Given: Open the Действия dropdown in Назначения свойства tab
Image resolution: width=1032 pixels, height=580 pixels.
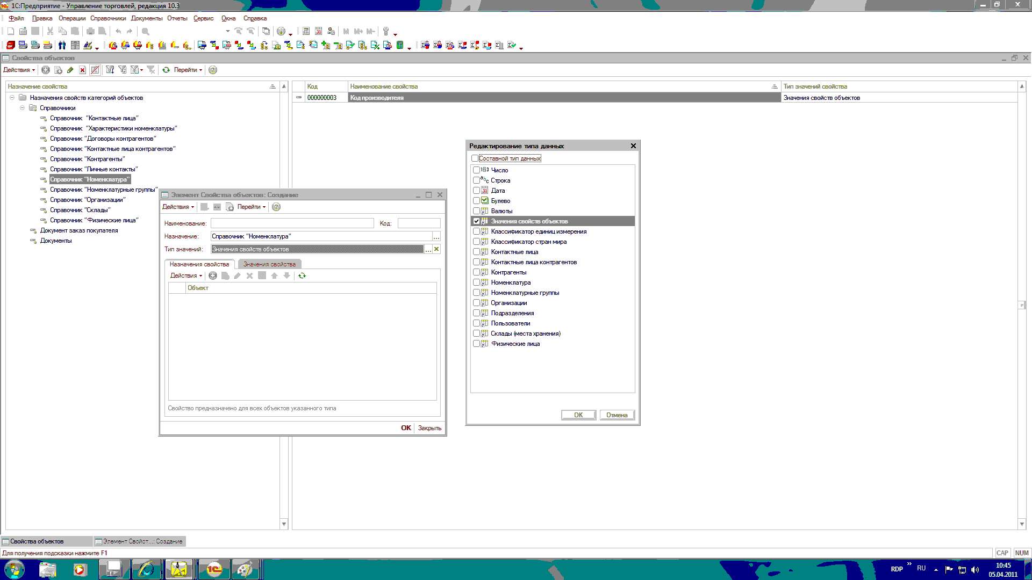Looking at the screenshot, I should coord(186,275).
